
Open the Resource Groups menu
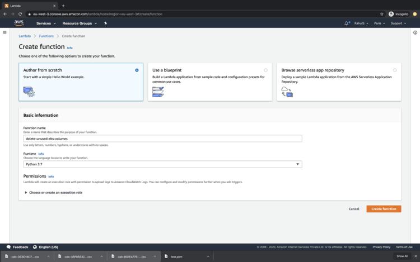point(80,23)
